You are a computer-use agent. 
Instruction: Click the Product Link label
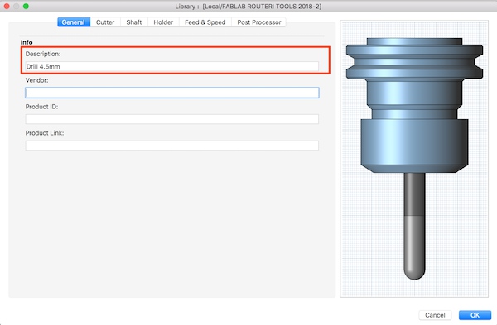pyautogui.click(x=45, y=133)
